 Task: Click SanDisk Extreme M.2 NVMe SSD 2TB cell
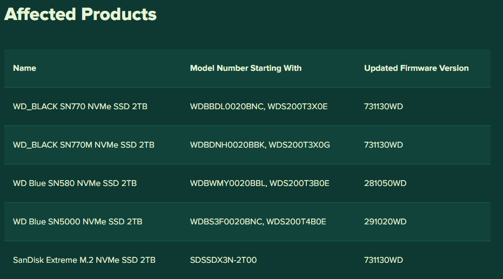tap(84, 260)
